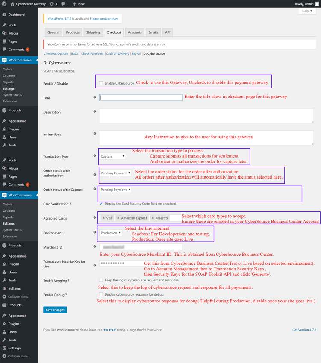
Task: Uncheck Display the Card Security Code field
Action: 101,203
